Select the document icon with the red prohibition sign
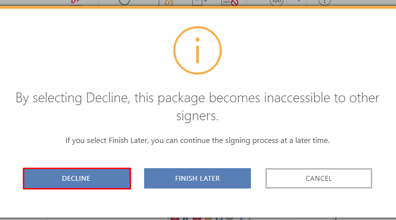 pyautogui.click(x=230, y=2)
